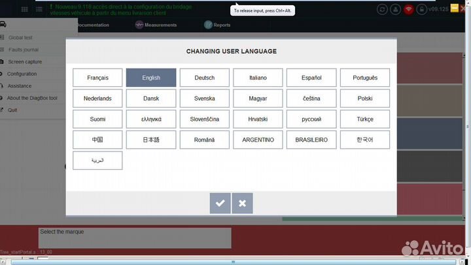Select Français language
This screenshot has height=265, width=471.
pos(97,78)
